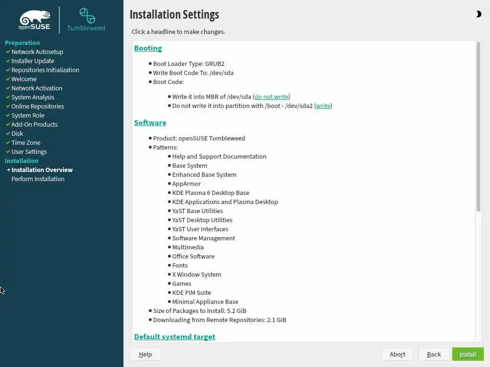Click 'Click a headline to make changes' text

coord(178,32)
